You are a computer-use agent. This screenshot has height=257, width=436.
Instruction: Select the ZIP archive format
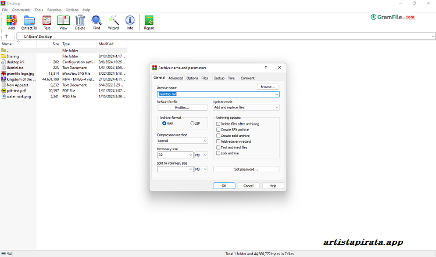[x=193, y=123]
